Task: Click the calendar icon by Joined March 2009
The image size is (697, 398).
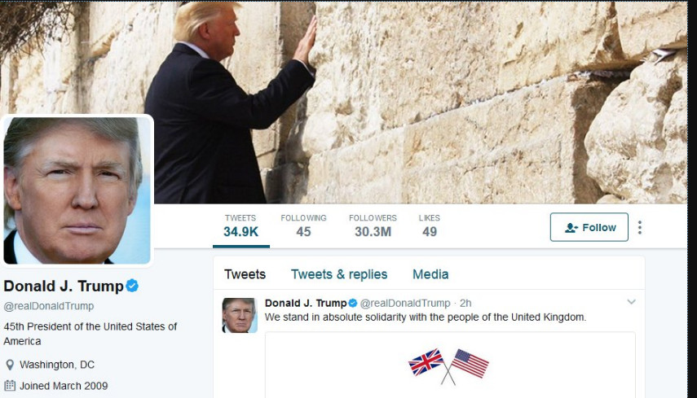Action: (x=10, y=386)
